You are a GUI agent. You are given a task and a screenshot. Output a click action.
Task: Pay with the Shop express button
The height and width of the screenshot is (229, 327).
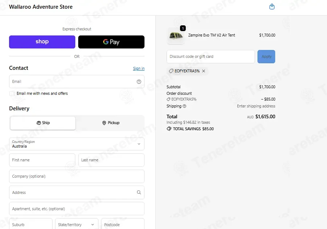click(42, 42)
